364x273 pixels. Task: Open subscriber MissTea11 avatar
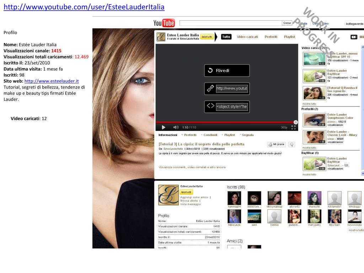point(334,216)
